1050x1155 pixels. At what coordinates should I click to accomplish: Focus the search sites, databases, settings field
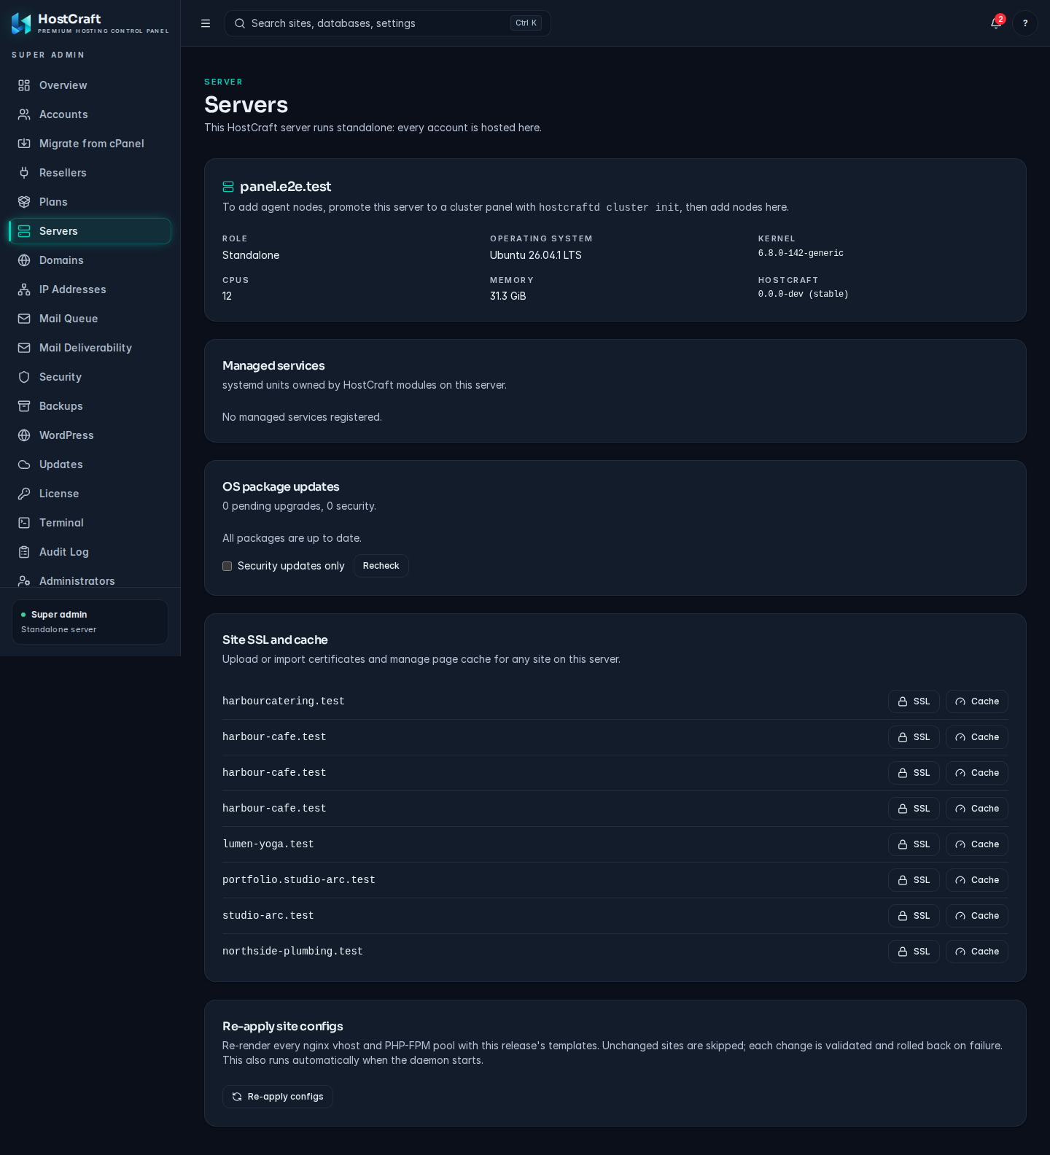388,23
